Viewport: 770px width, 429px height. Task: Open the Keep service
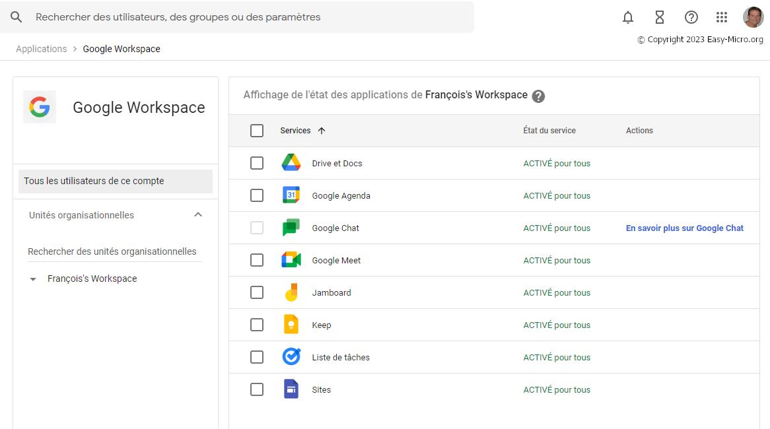321,325
